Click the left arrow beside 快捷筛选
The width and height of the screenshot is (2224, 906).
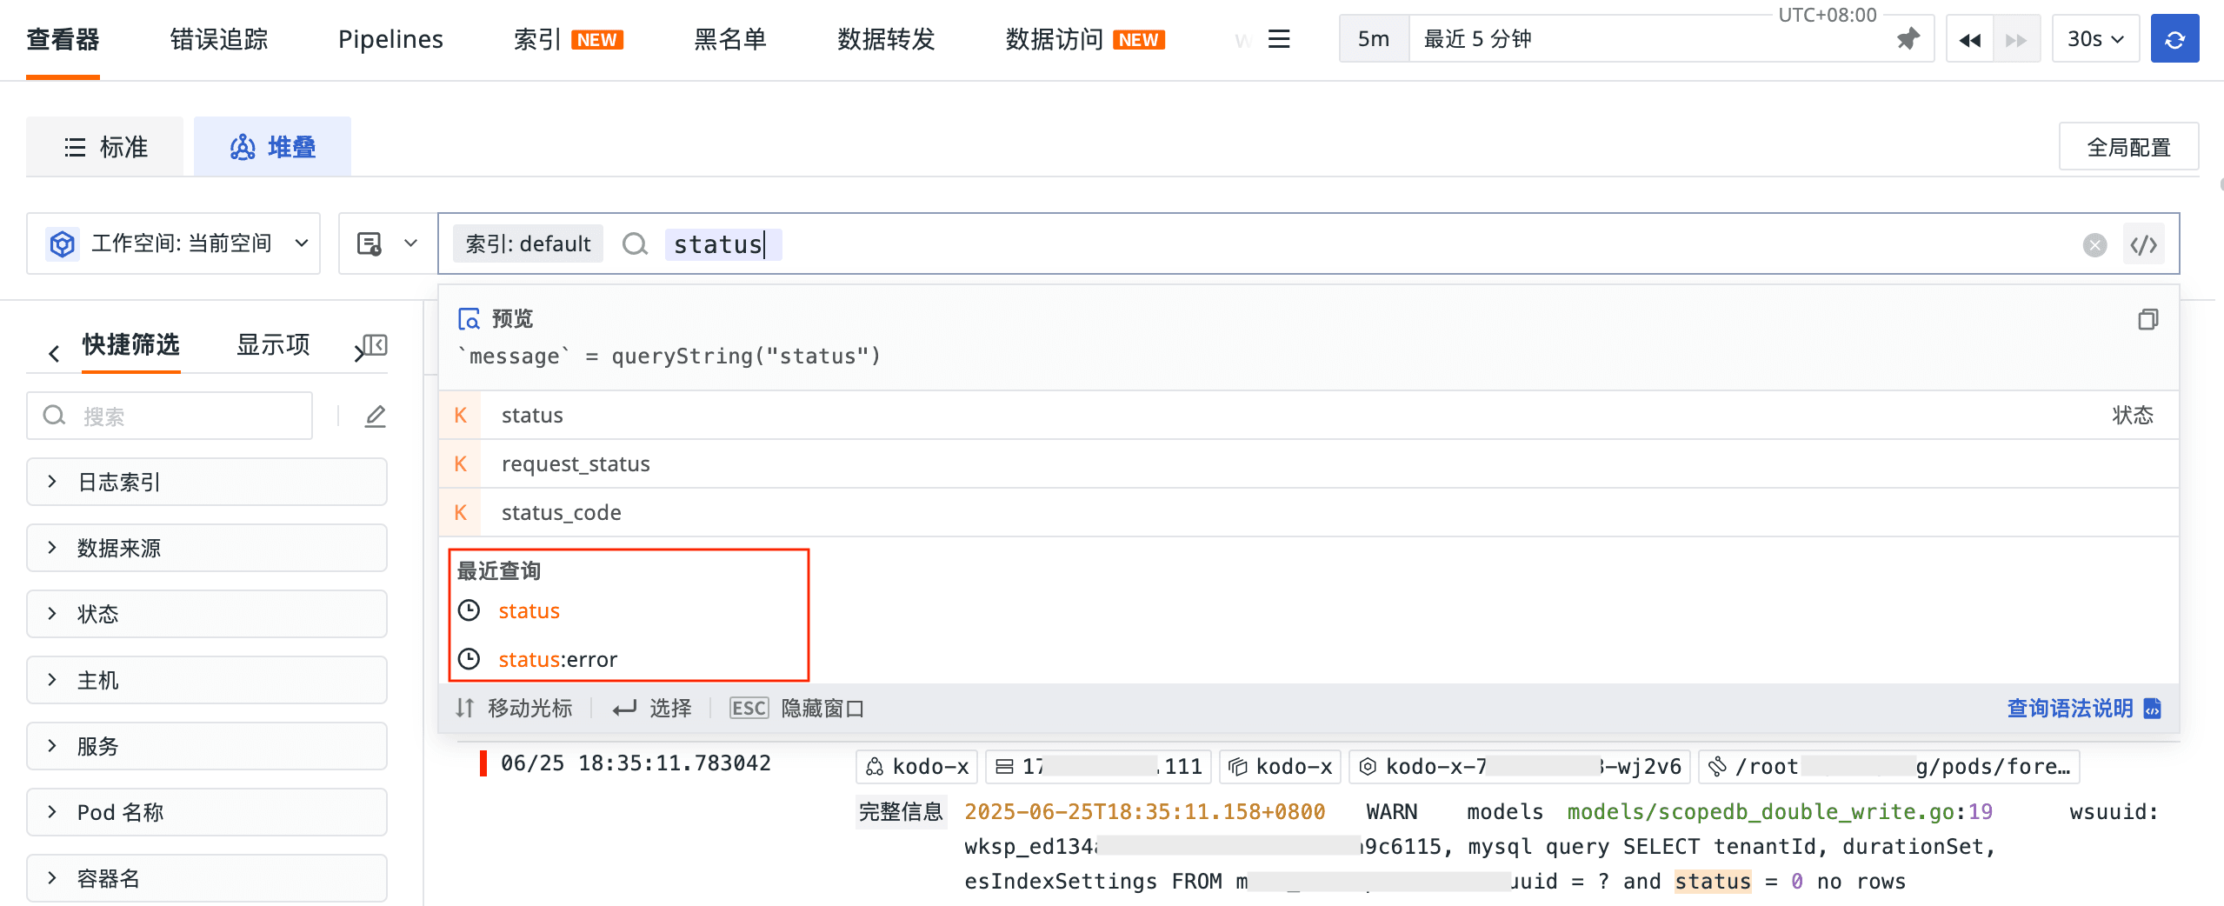click(x=54, y=353)
